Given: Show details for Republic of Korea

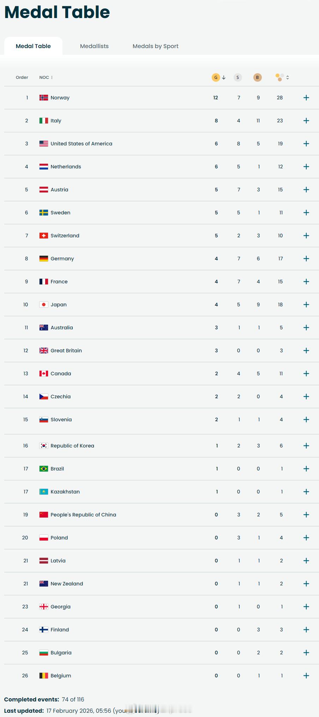Looking at the screenshot, I should [306, 446].
